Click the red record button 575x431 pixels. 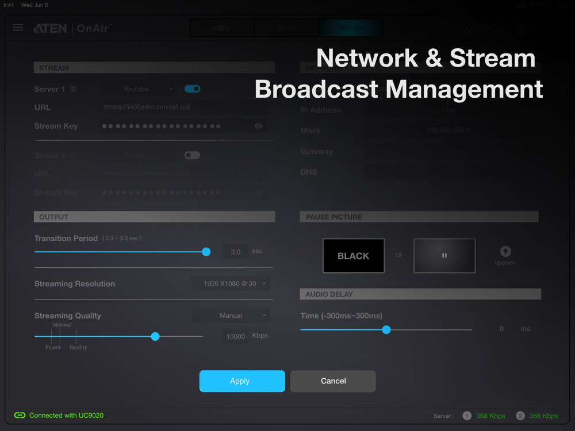click(522, 28)
